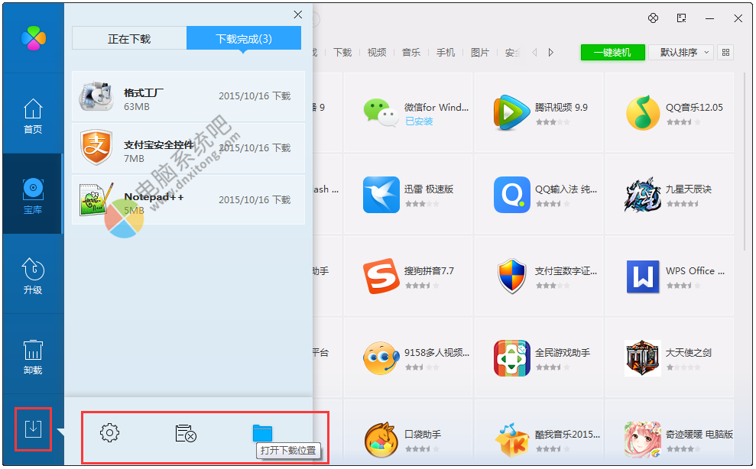This screenshot has width=756, height=469.
Task: Click the green 一键装机 button
Action: (612, 52)
